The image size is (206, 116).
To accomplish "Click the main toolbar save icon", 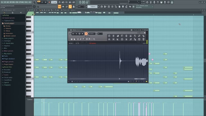I will (161, 2).
